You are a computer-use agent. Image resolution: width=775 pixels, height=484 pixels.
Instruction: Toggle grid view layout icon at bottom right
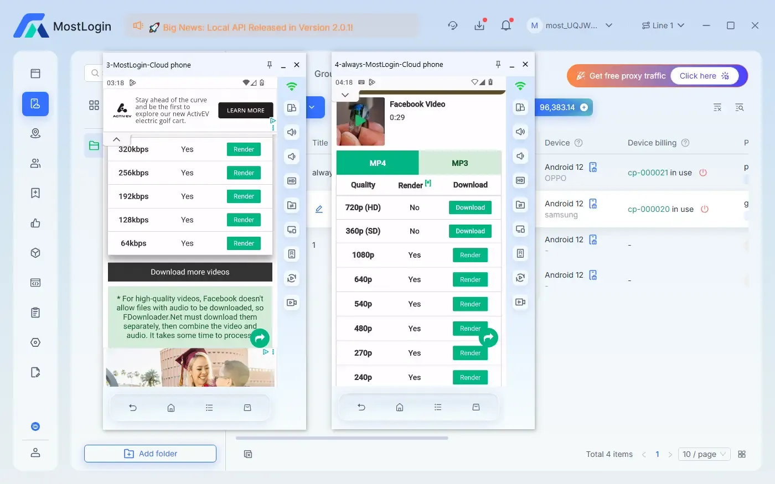[742, 454]
